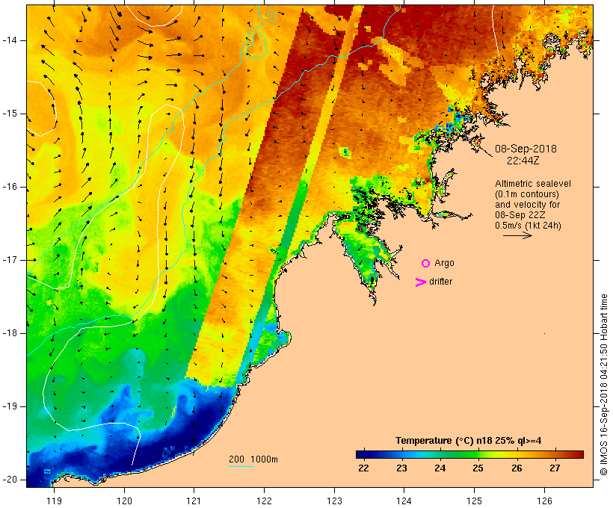Click the latitude label -14
Image resolution: width=613 pixels, height=508 pixels.
click(x=10, y=40)
